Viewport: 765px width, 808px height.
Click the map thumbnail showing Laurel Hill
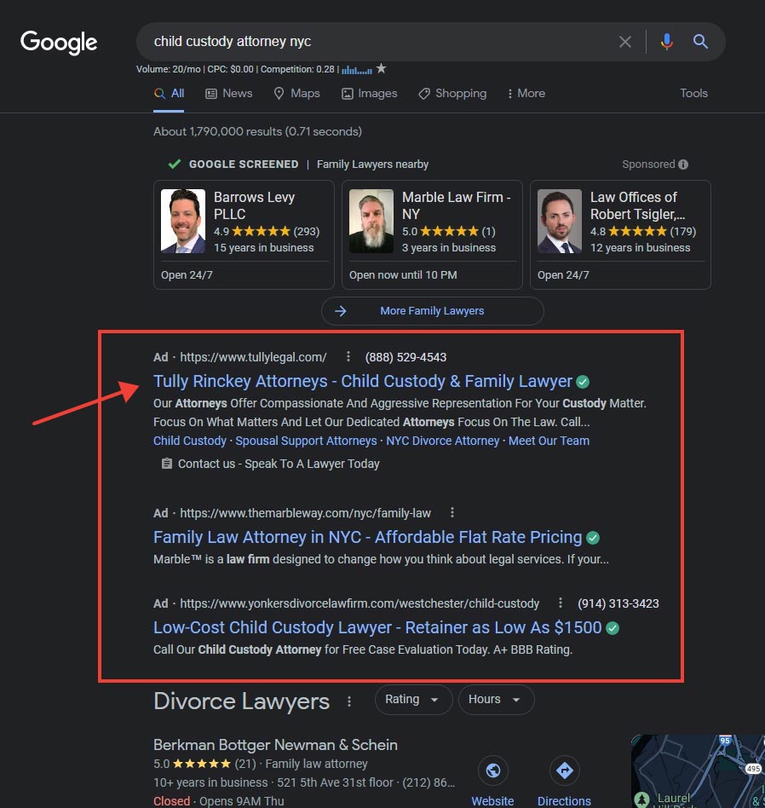pyautogui.click(x=698, y=771)
